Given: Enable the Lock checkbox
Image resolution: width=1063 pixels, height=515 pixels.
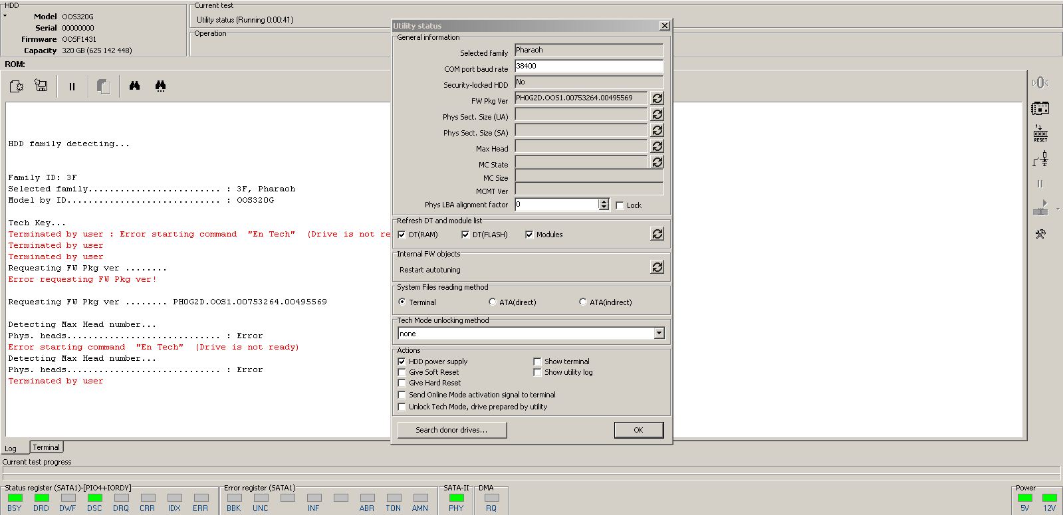Looking at the screenshot, I should (x=620, y=205).
